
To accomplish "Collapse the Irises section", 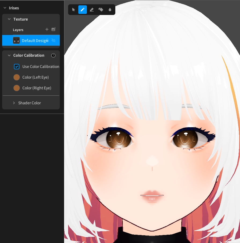I will point(5,8).
